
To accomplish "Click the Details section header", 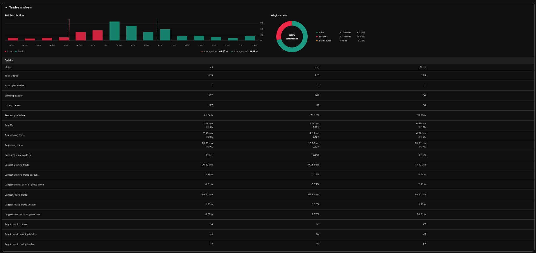I will (x=9, y=60).
